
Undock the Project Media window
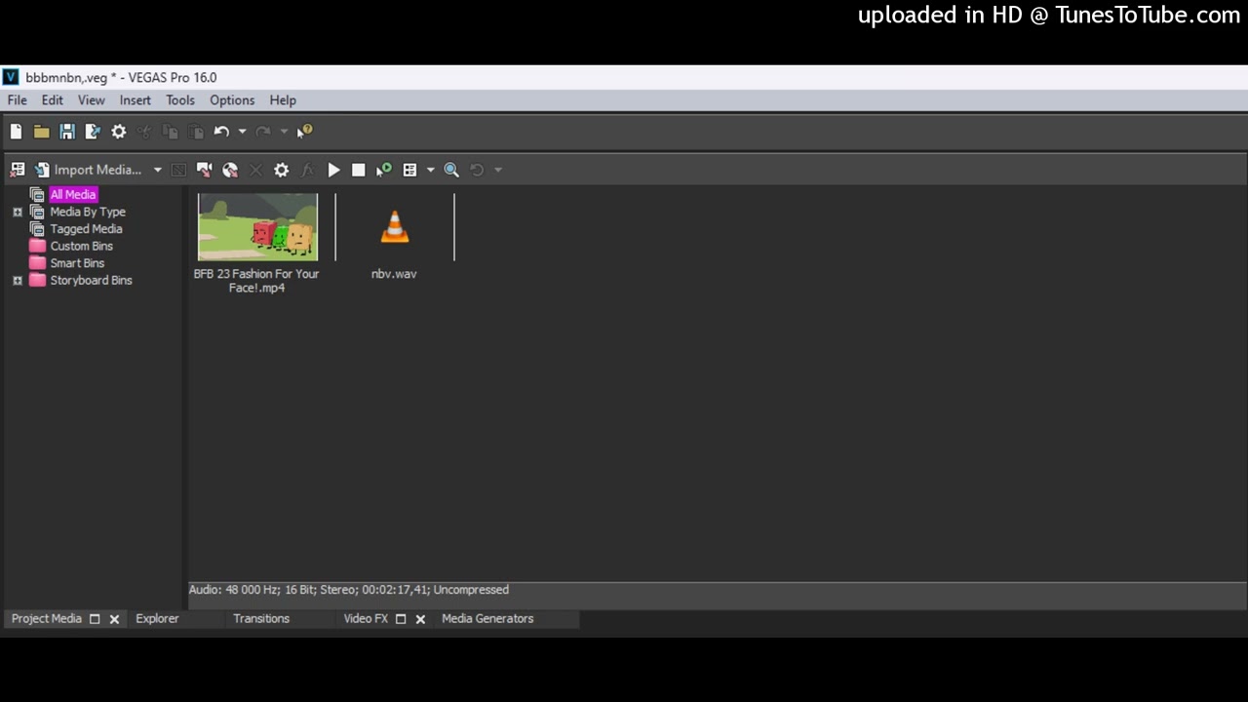click(95, 619)
